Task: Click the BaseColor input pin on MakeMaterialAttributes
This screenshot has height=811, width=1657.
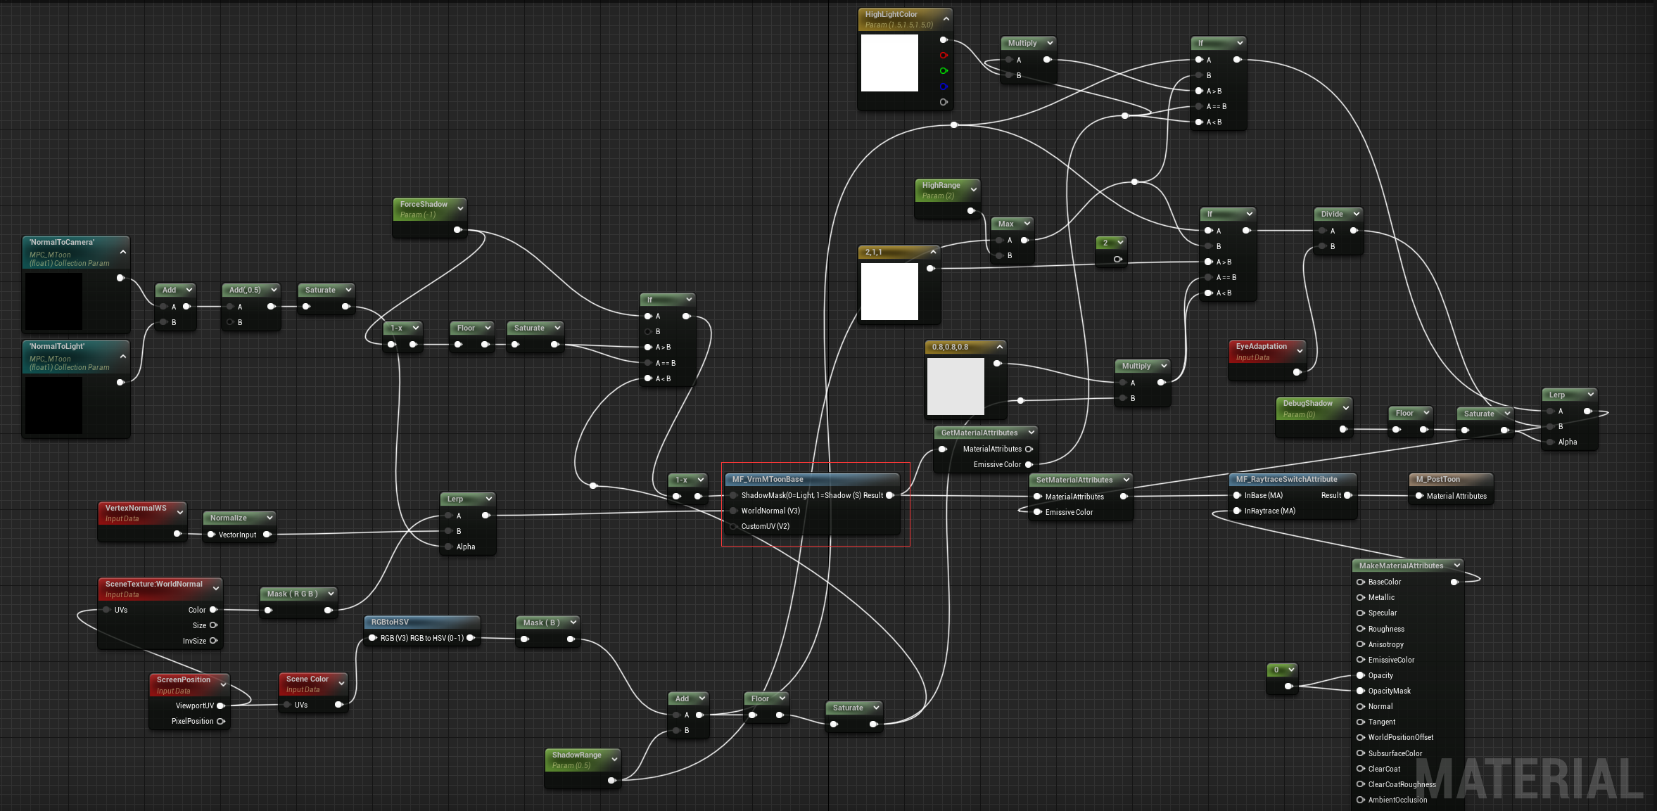Action: click(1361, 582)
